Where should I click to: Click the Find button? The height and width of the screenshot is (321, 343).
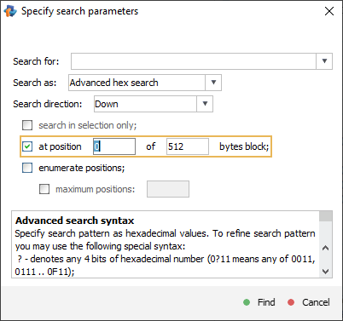click(259, 302)
